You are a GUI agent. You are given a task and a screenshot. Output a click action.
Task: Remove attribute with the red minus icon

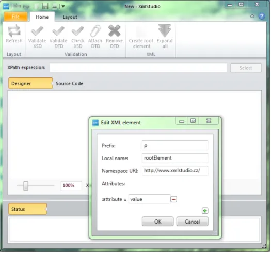pyautogui.click(x=174, y=200)
